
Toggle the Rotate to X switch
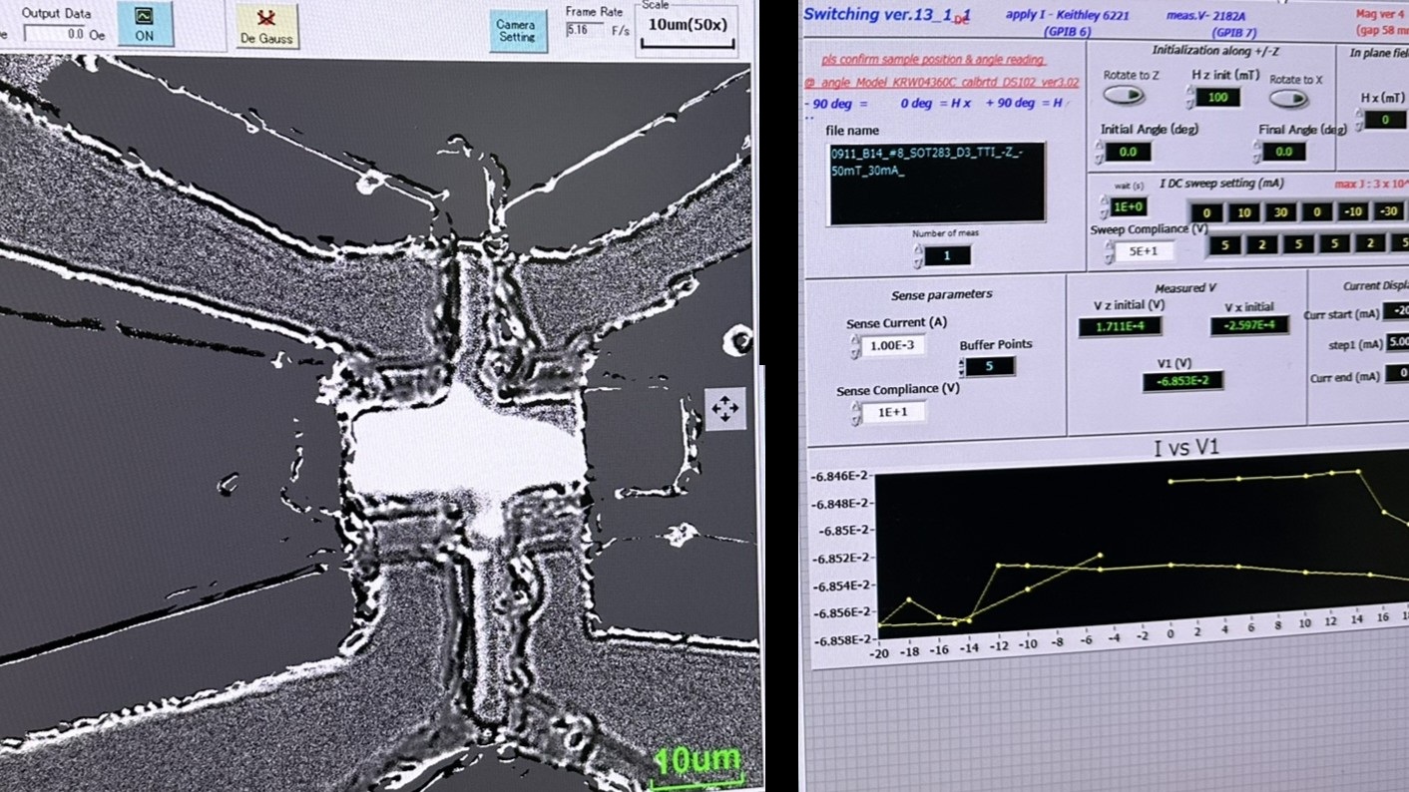pyautogui.click(x=1289, y=99)
